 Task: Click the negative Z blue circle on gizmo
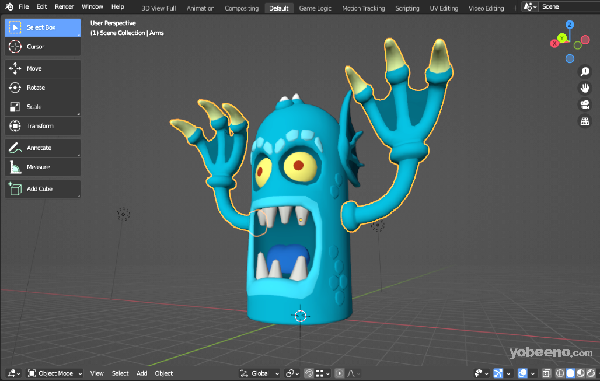coord(570,58)
